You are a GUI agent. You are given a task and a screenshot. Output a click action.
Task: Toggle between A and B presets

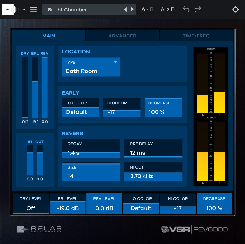point(147,9)
